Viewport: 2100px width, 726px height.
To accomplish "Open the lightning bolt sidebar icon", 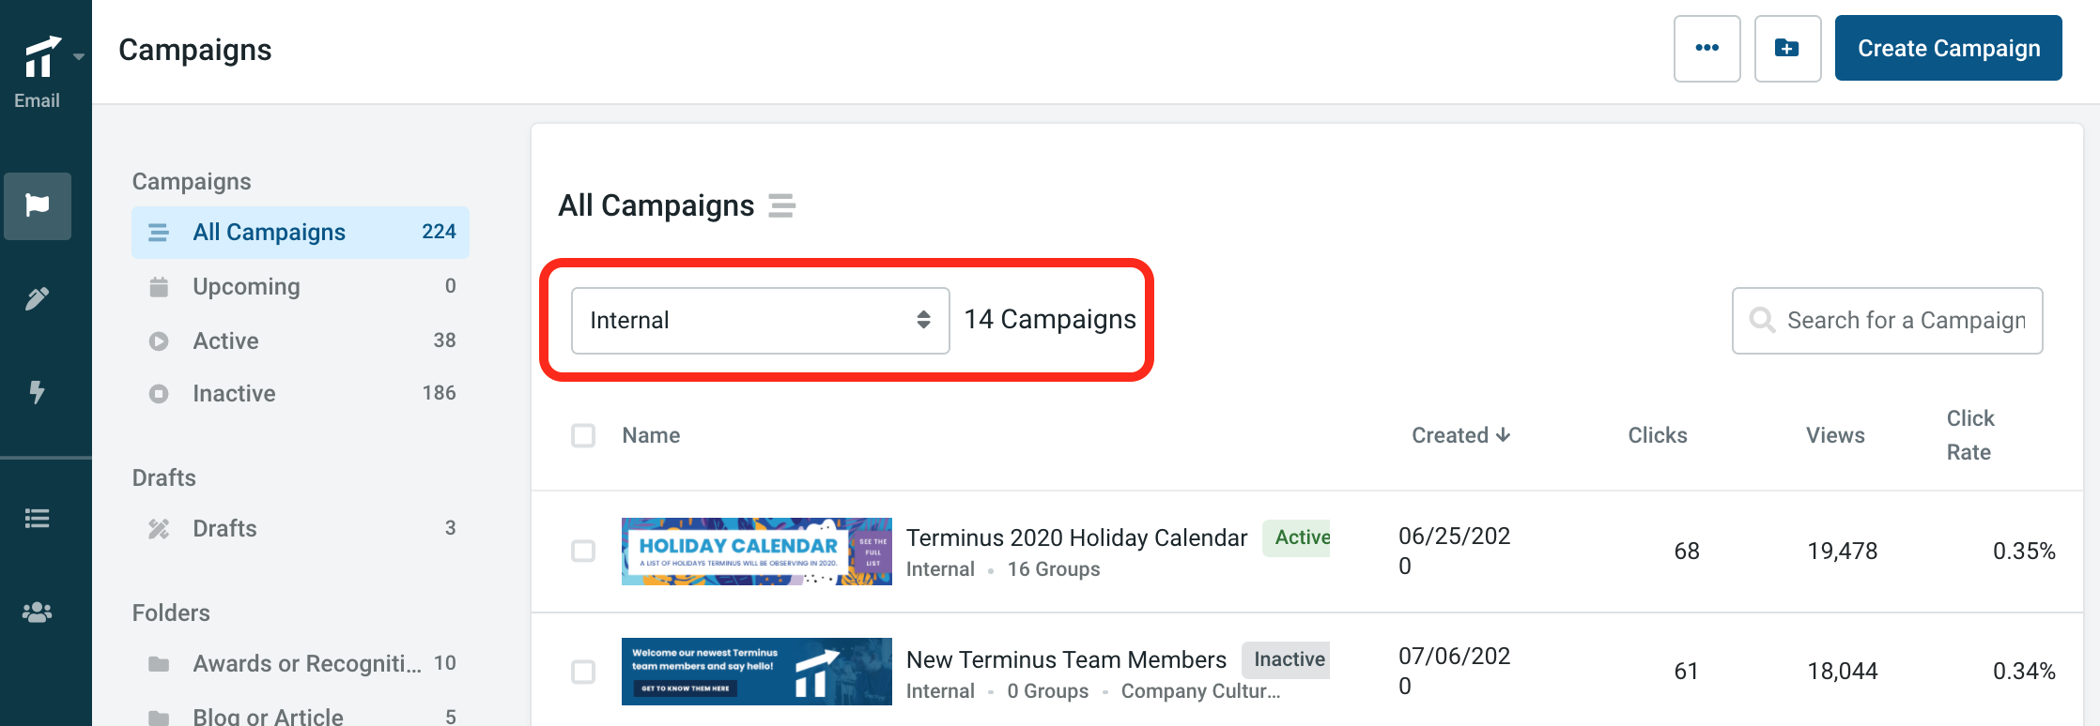I will pyautogui.click(x=38, y=391).
